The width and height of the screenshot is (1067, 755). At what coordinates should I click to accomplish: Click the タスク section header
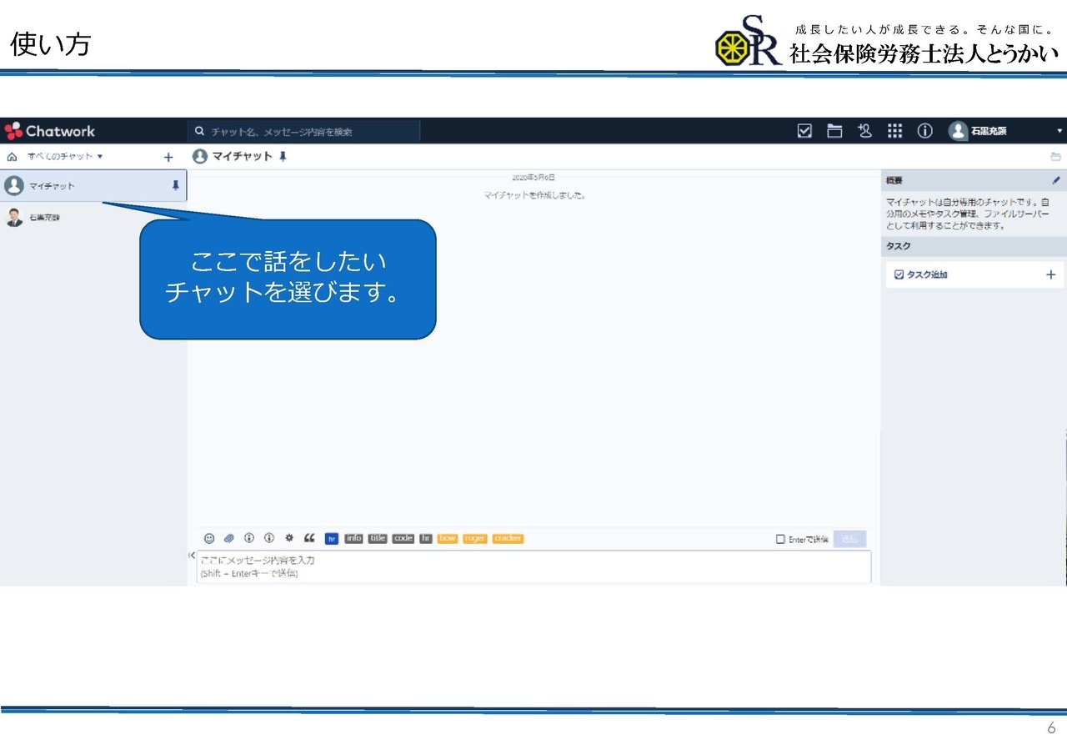pos(974,246)
